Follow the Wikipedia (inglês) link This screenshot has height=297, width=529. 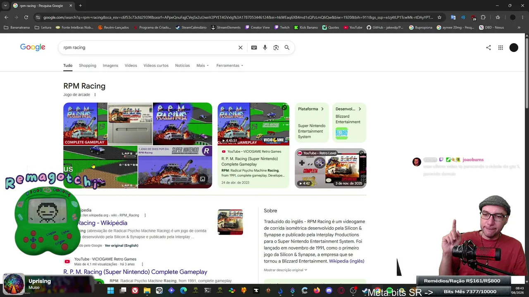[x=346, y=261]
